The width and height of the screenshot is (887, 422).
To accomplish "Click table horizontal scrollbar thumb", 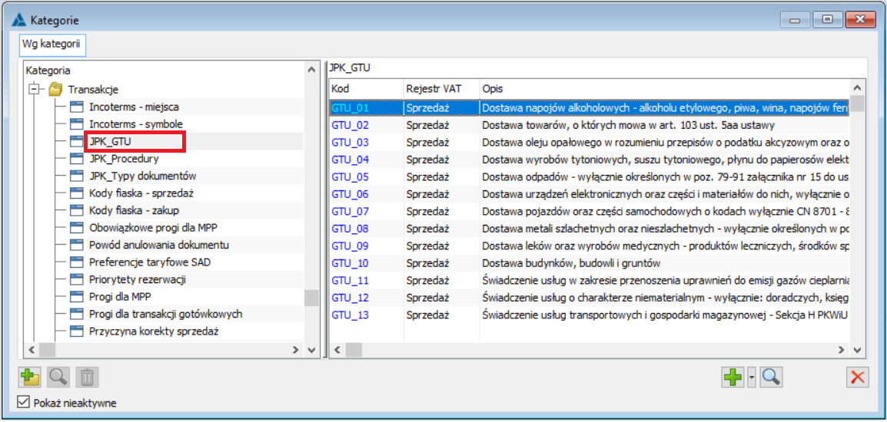I will [x=353, y=350].
